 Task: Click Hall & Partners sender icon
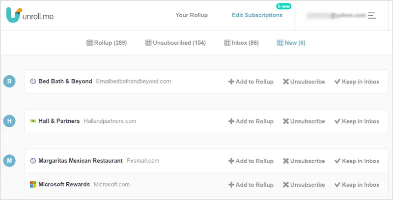click(x=33, y=121)
